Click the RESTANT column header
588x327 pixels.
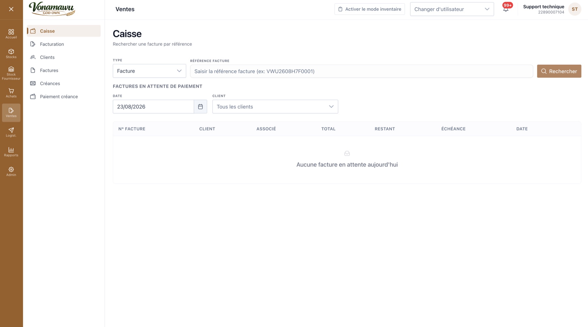pos(385,129)
